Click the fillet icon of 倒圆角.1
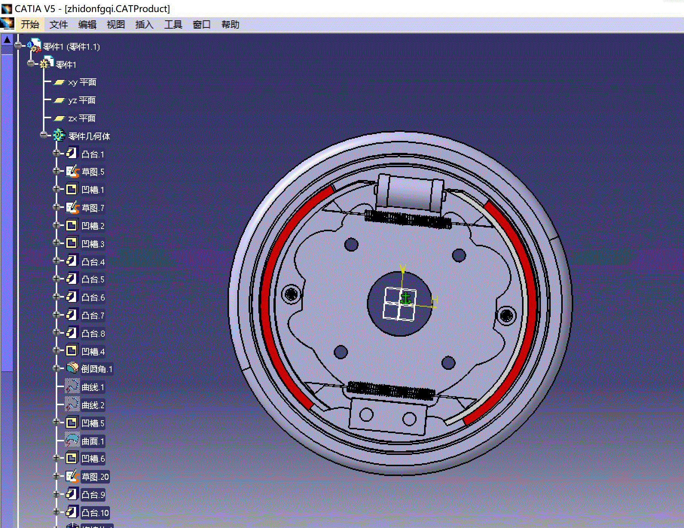Viewport: 684px width, 528px height. [72, 368]
